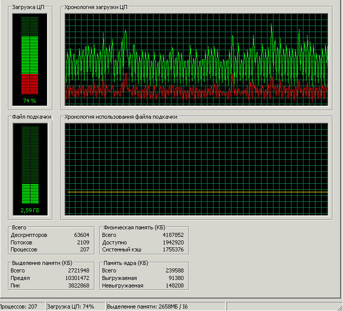Image resolution: width=343 pixels, height=311 pixels.
Task: Click Выделение памяти Всего value 2721948
Action: (x=79, y=271)
